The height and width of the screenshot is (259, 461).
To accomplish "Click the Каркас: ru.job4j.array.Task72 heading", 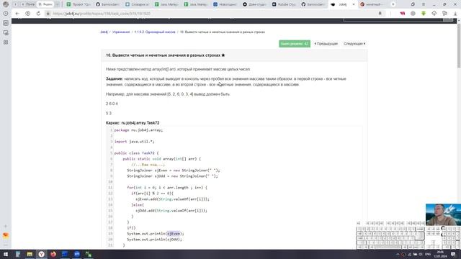I will (x=133, y=123).
